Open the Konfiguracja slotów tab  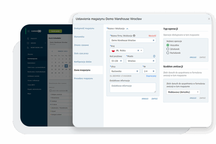tap(83, 62)
